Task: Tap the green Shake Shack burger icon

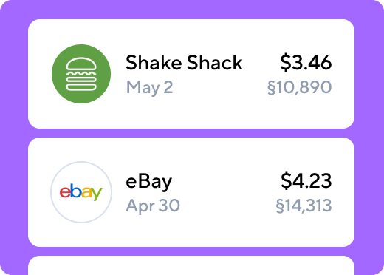Action: point(81,74)
